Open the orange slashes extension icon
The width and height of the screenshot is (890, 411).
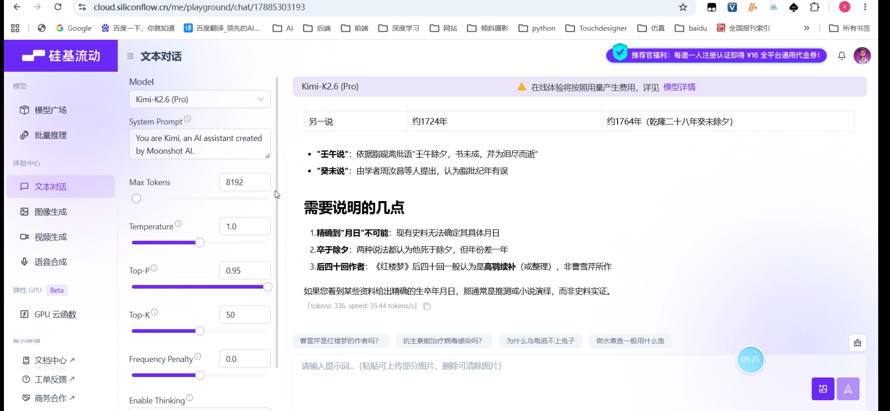[x=753, y=7]
